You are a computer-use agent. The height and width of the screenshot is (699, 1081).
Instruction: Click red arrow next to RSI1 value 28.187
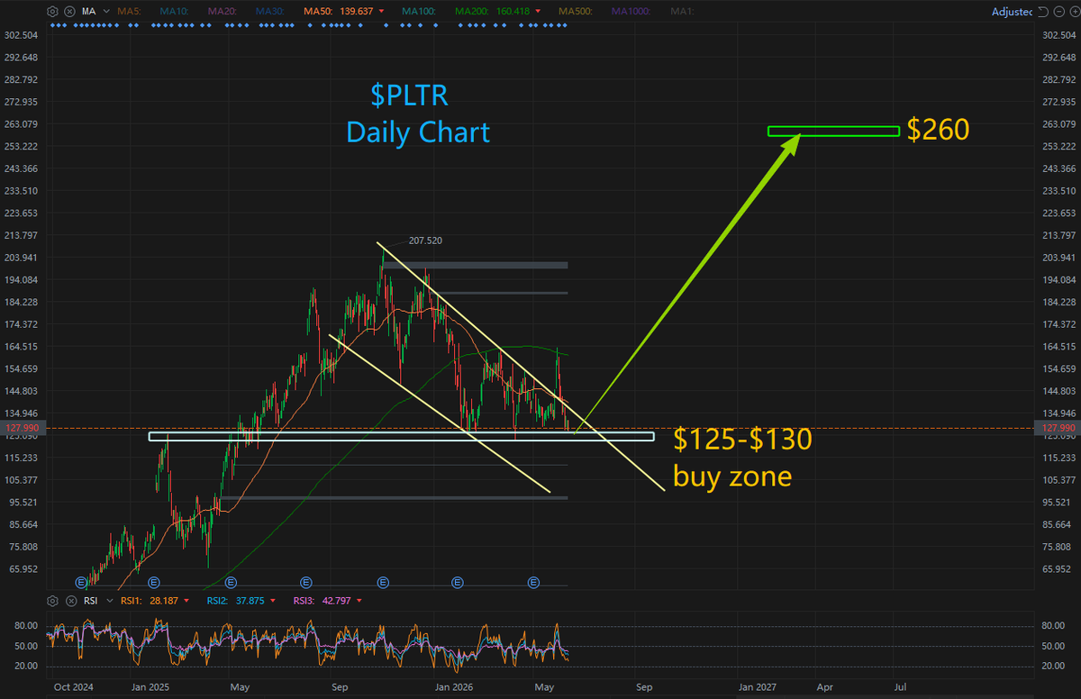click(186, 601)
